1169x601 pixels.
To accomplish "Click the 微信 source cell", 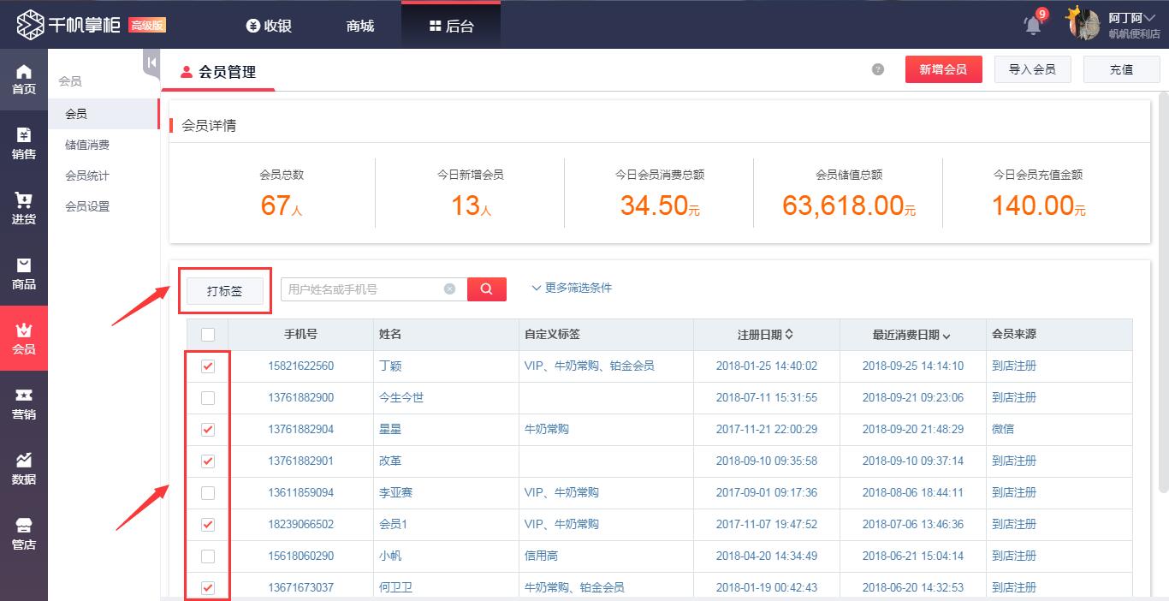I will (1003, 429).
